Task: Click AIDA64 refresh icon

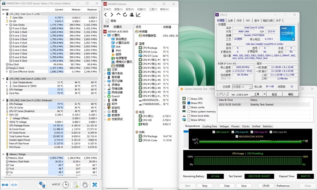Action: point(125,15)
